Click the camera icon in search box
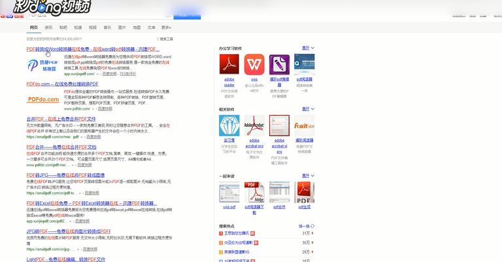Image resolution: width=502 pixels, height=262 pixels. click(x=168, y=15)
